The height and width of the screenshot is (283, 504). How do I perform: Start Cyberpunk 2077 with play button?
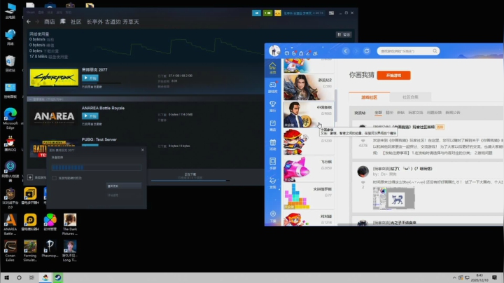click(x=90, y=78)
